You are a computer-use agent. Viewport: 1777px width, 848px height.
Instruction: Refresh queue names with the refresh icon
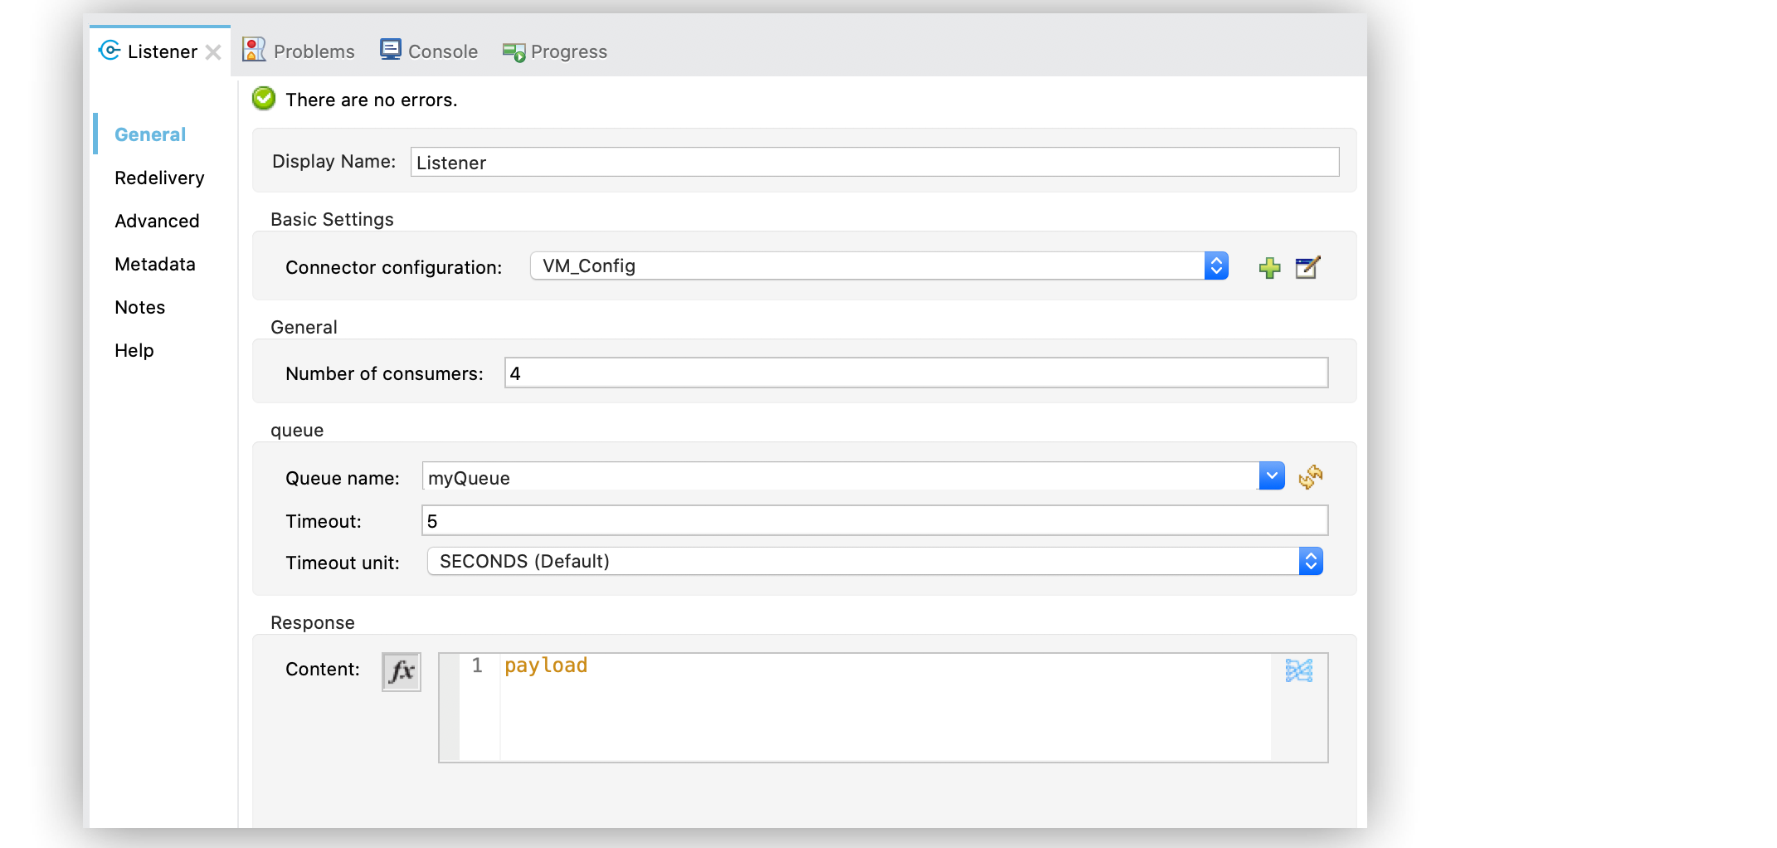tap(1311, 477)
